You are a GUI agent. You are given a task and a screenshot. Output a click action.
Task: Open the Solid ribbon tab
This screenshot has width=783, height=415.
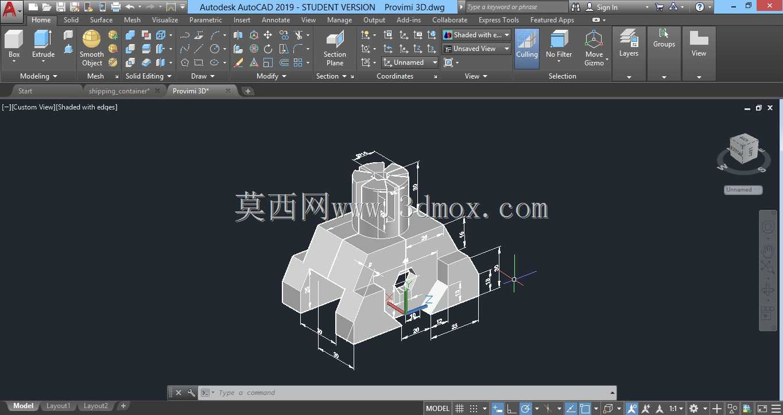point(71,19)
